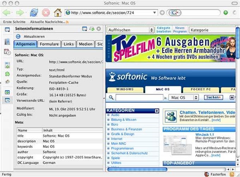Open the Auffrischen dropdown
The height and width of the screenshot is (177, 240).
pyautogui.click(x=130, y=30)
